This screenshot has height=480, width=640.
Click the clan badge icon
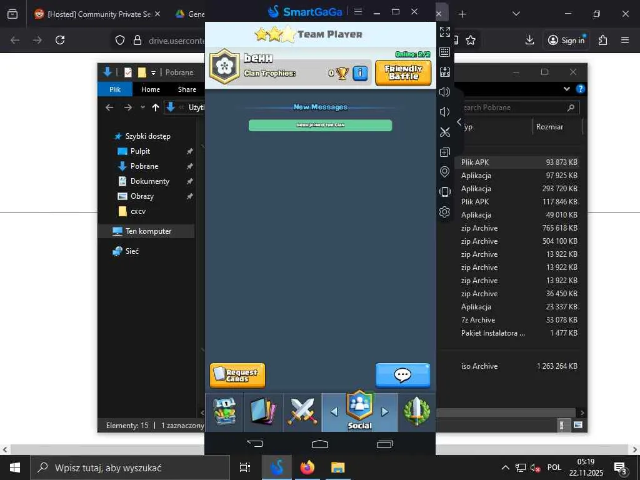pyautogui.click(x=224, y=66)
